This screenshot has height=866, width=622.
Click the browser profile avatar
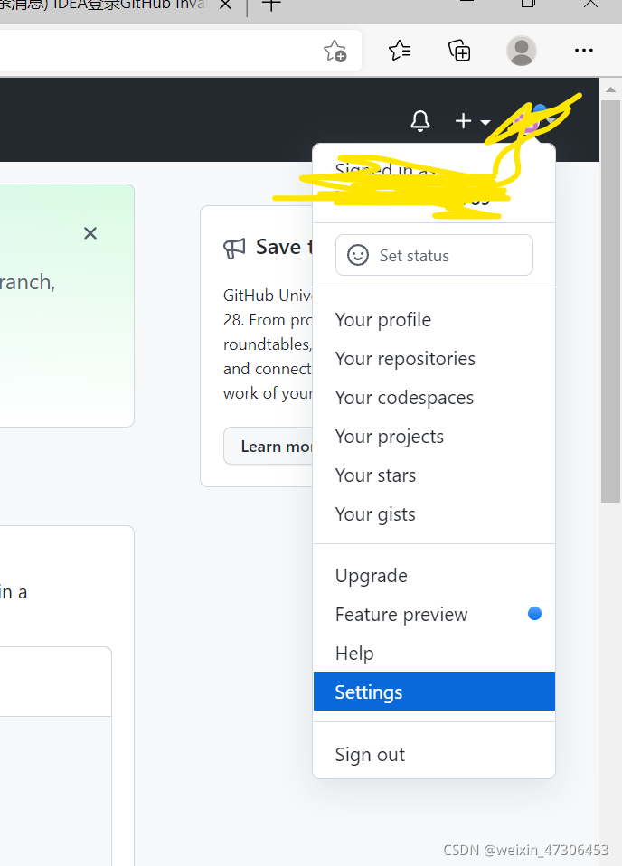click(521, 51)
